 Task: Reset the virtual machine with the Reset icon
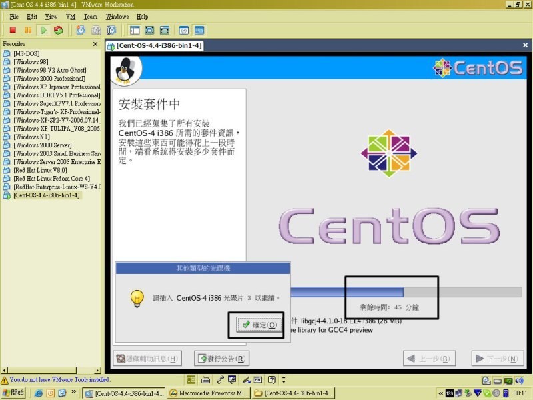[x=59, y=30]
